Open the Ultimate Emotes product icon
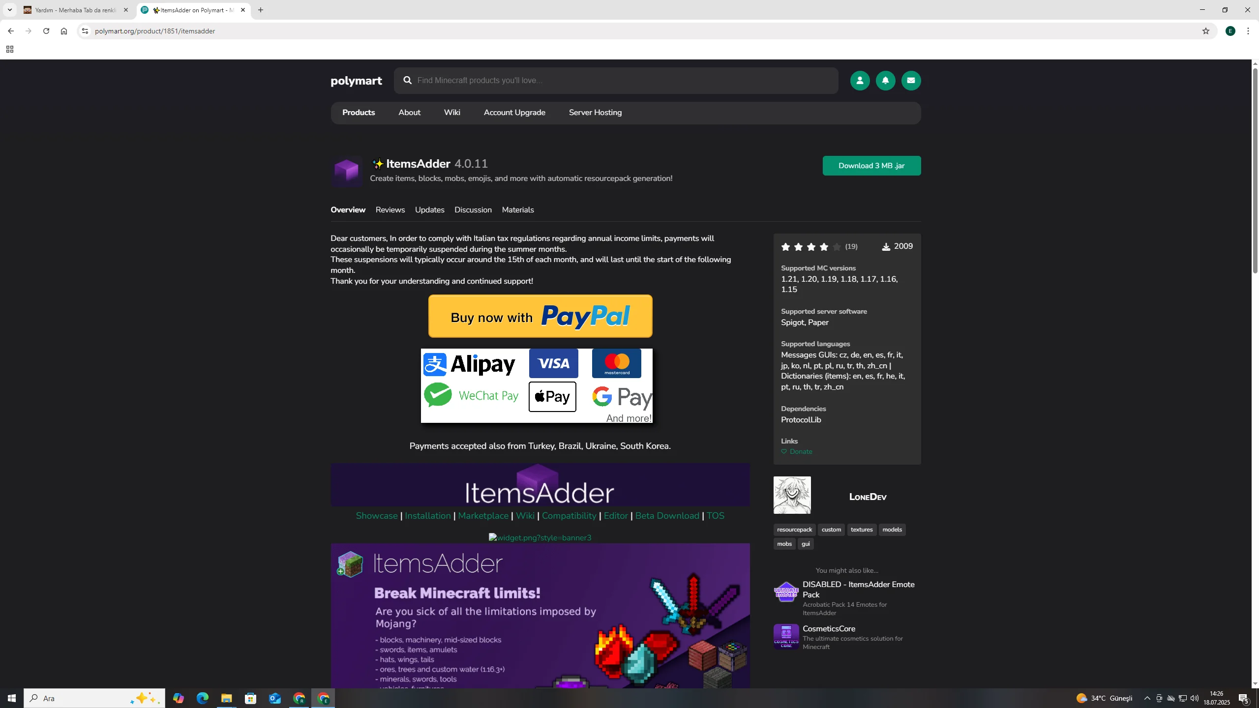1259x708 pixels. tap(786, 592)
